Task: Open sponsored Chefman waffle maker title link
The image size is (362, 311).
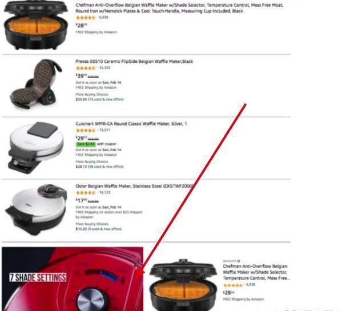Action: (x=256, y=272)
